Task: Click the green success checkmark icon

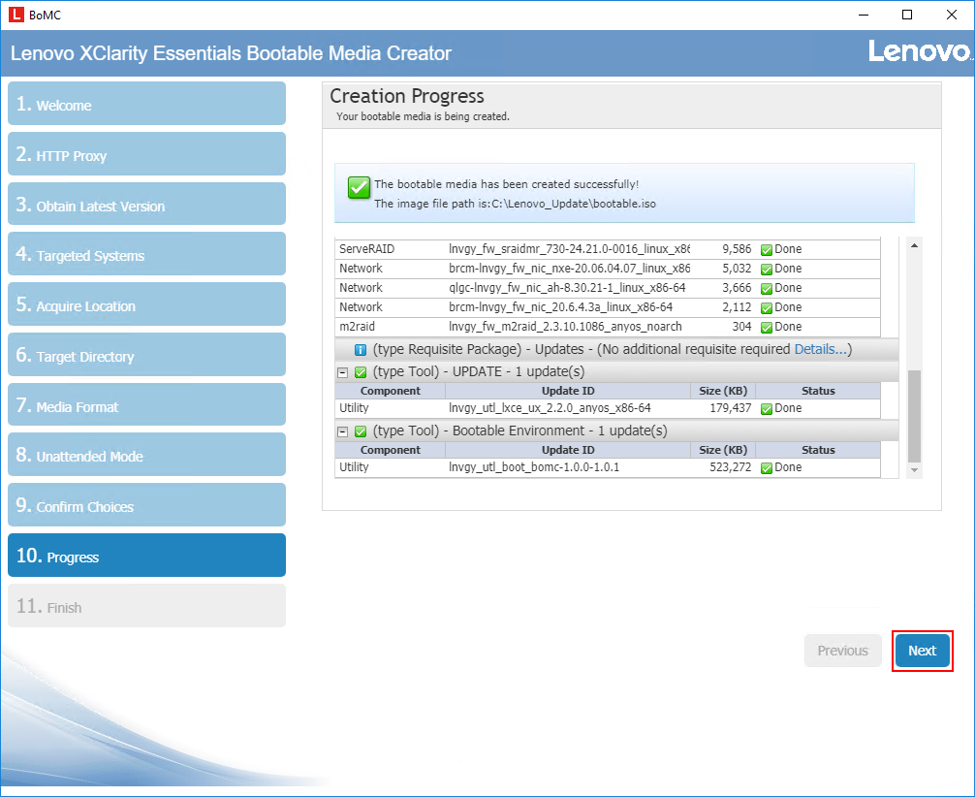Action: [x=359, y=187]
